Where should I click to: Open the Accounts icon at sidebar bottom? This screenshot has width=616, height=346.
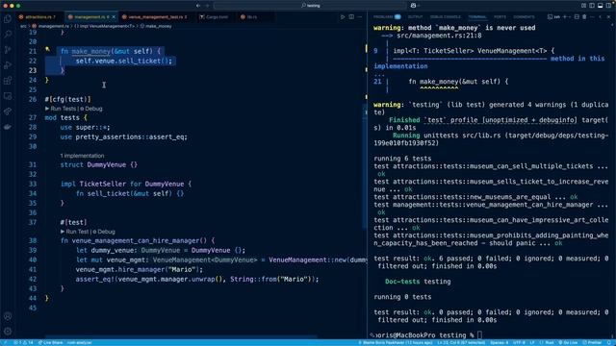click(x=8, y=316)
